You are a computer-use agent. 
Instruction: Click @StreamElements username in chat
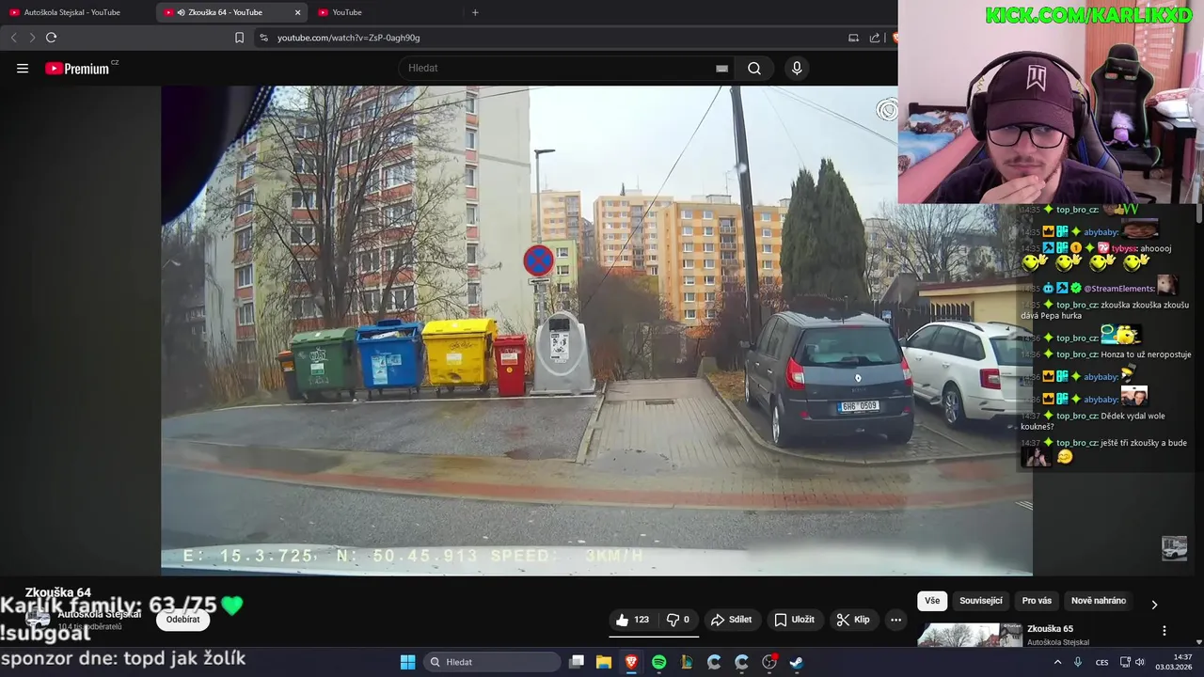click(x=1117, y=289)
